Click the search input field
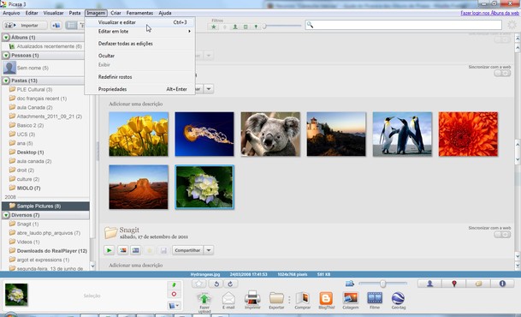Screen dimensions: 521x317 (403, 25)
